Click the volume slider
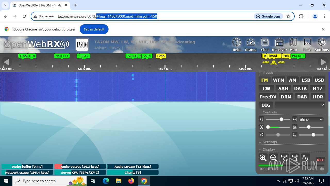This screenshot has height=186, width=330. click(x=278, y=119)
